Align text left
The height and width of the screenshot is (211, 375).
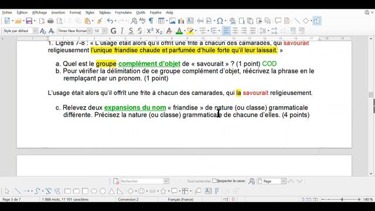click(x=226, y=31)
